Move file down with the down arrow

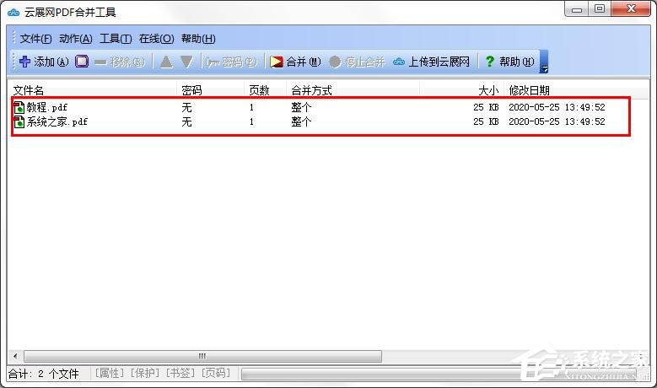pos(186,62)
